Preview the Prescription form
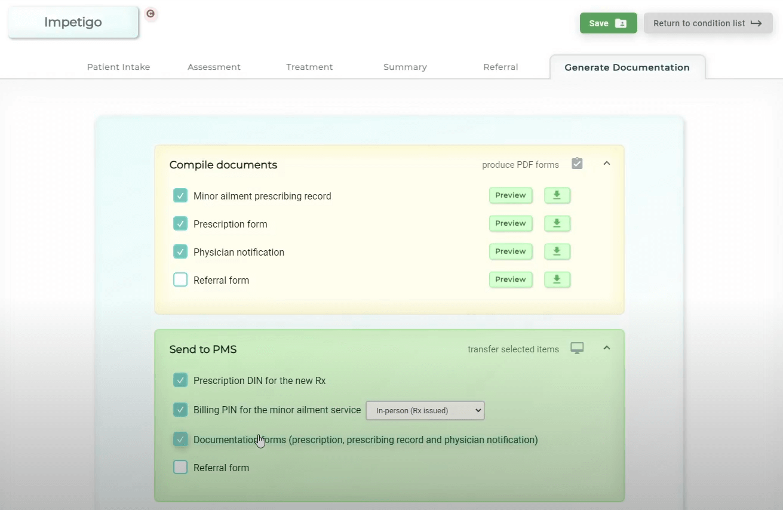The height and width of the screenshot is (510, 783). [x=510, y=223]
